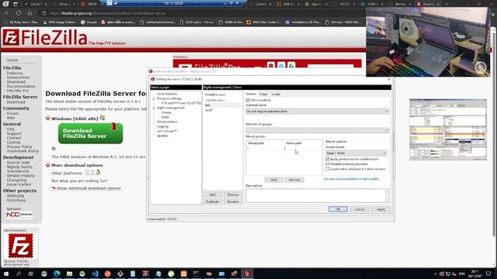
Task: Click the Duplicate user button
Action: tap(212, 201)
